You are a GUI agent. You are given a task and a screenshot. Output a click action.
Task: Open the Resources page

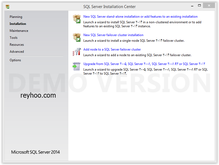click(17, 45)
